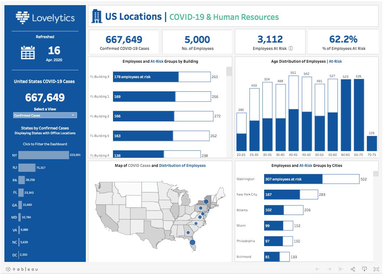Select the NJ confirmed cases bar
This screenshot has height=274, width=383.
27,168
